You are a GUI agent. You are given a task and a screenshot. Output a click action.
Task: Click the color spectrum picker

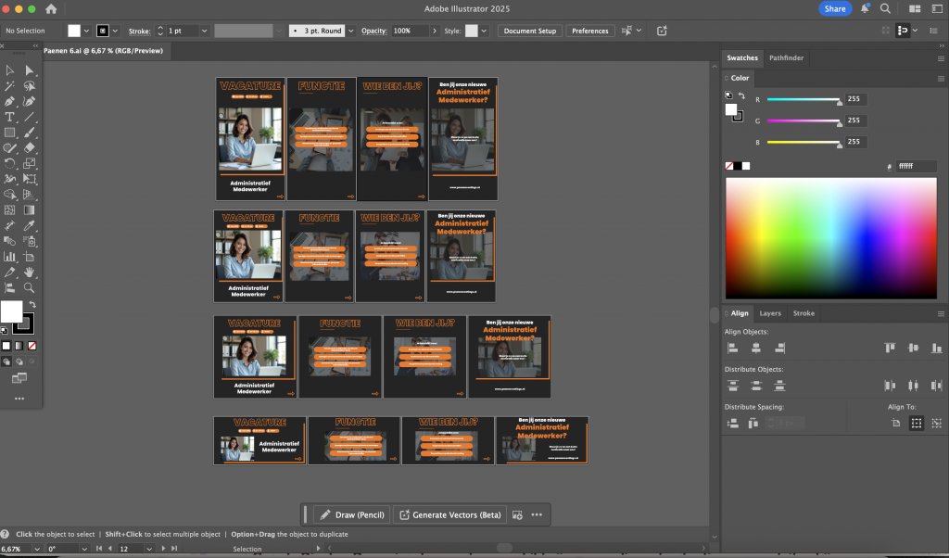click(x=830, y=236)
